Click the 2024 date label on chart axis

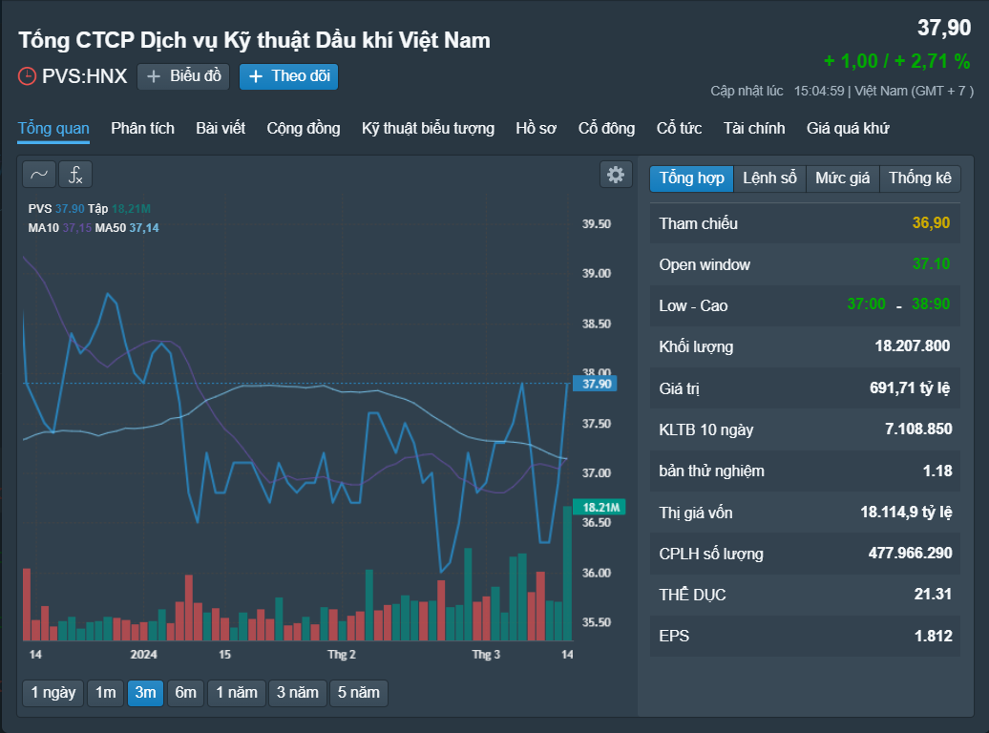coord(144,655)
